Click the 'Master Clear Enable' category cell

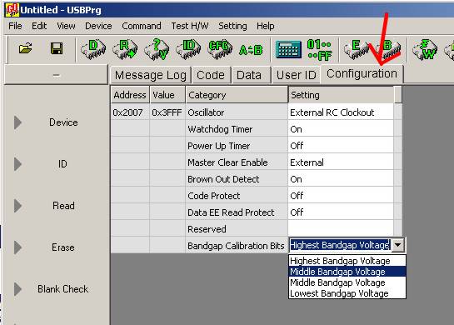pyautogui.click(x=237, y=162)
